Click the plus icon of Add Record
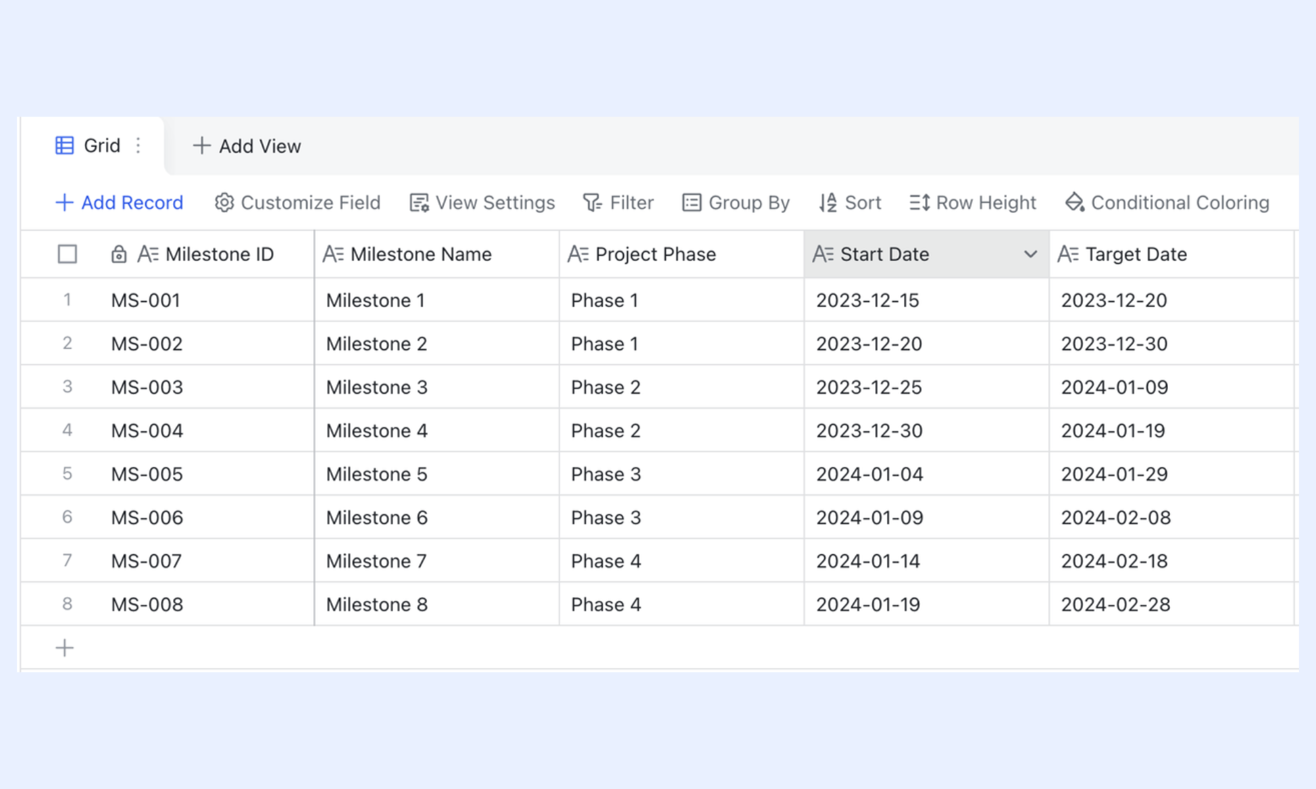 click(x=64, y=203)
